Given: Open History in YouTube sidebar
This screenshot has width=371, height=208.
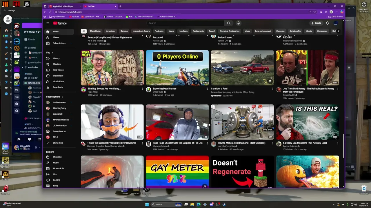Looking at the screenshot, I should point(56,58).
